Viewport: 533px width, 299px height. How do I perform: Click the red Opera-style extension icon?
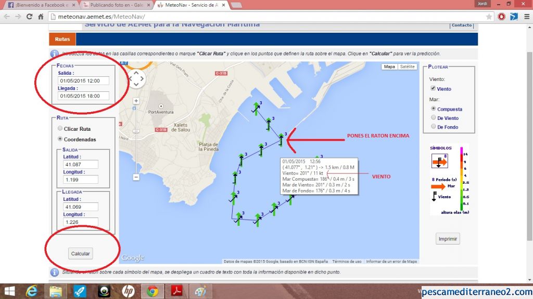(x=501, y=16)
